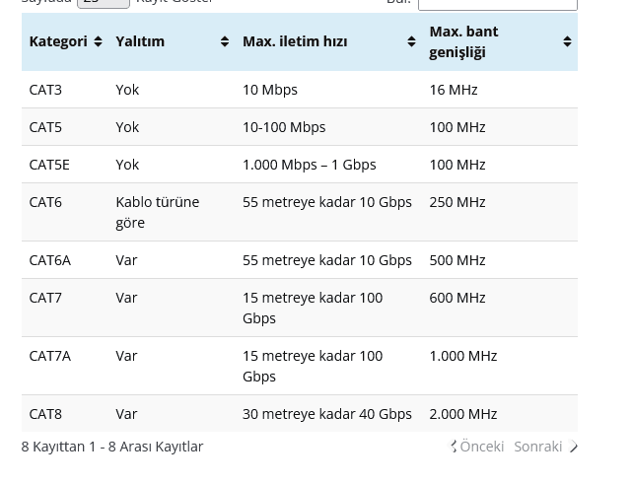Go to previous page via Önceki

[x=481, y=447]
